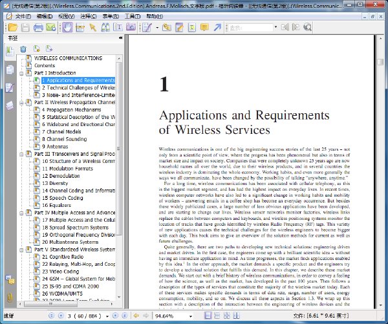Open the pages thumbnail side panel icon

(x=10, y=70)
